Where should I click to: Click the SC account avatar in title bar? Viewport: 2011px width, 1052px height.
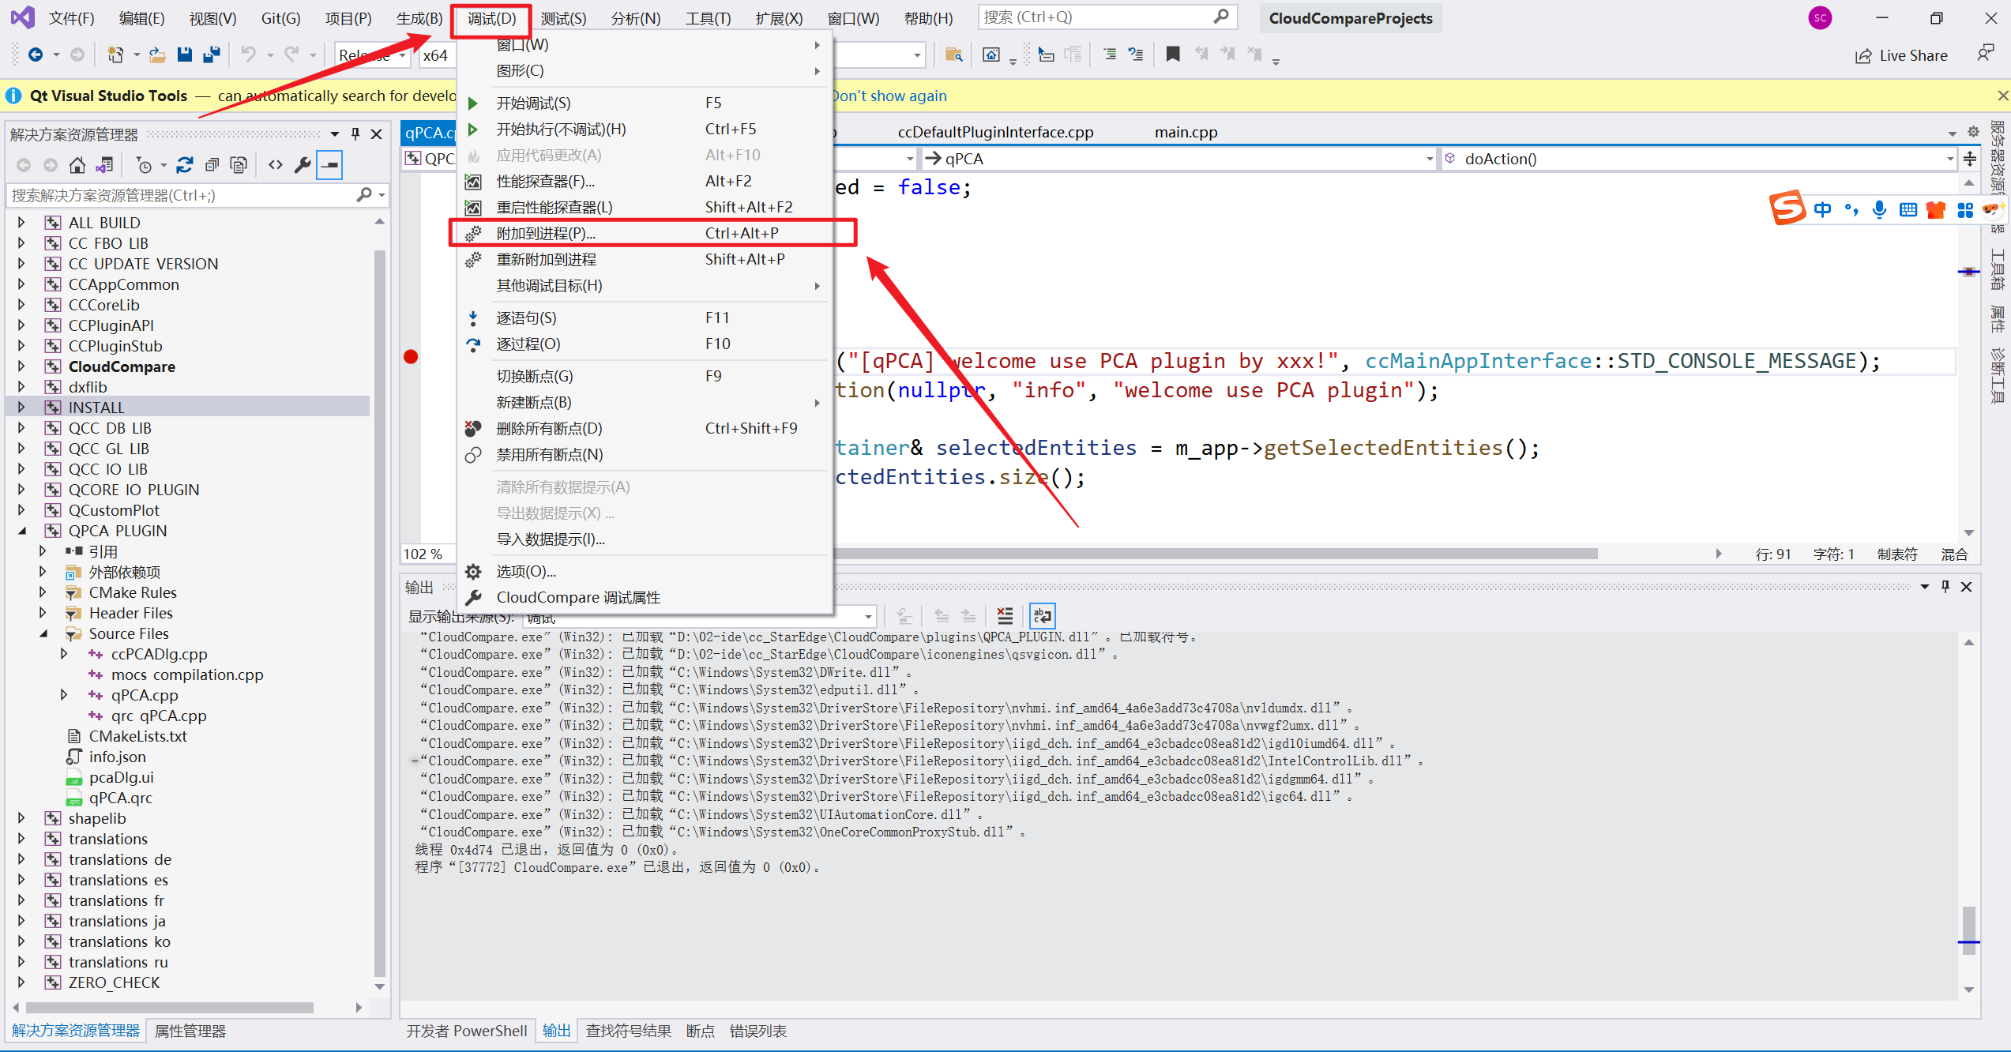click(x=1820, y=18)
